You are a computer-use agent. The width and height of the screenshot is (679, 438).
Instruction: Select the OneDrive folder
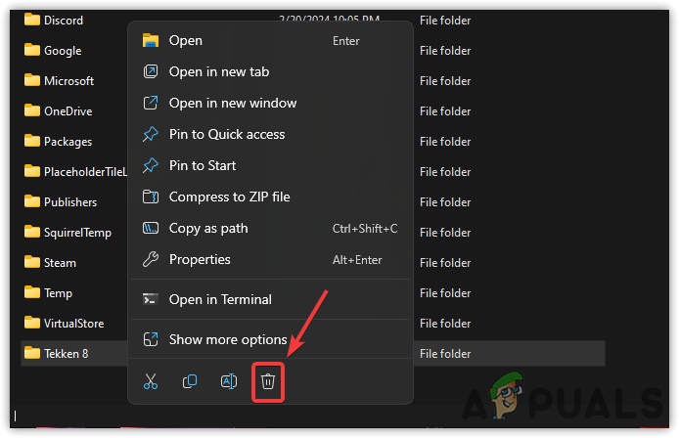click(x=68, y=110)
